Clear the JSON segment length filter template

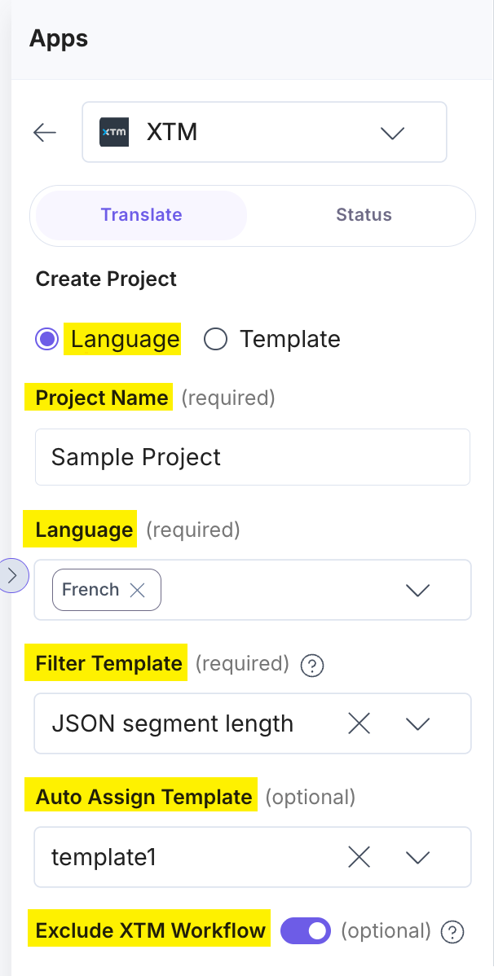(359, 723)
